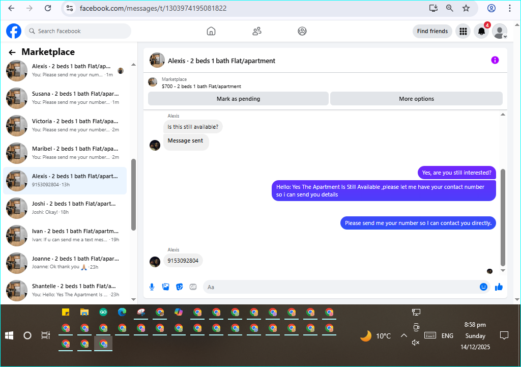Open Sticky Notes from the taskbar

click(66, 312)
